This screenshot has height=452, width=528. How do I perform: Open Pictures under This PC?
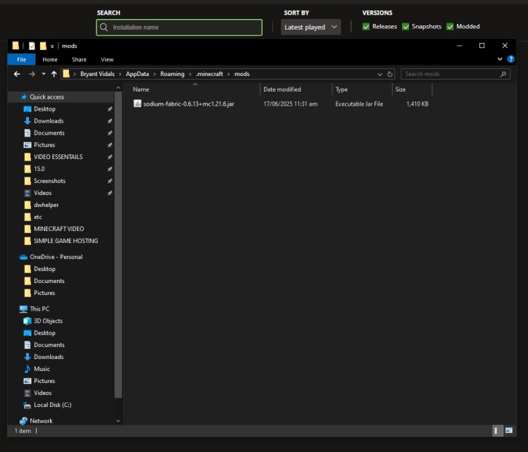click(44, 381)
